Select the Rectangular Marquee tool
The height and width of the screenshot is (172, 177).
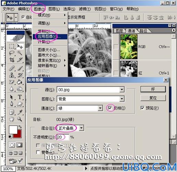coord(12,46)
